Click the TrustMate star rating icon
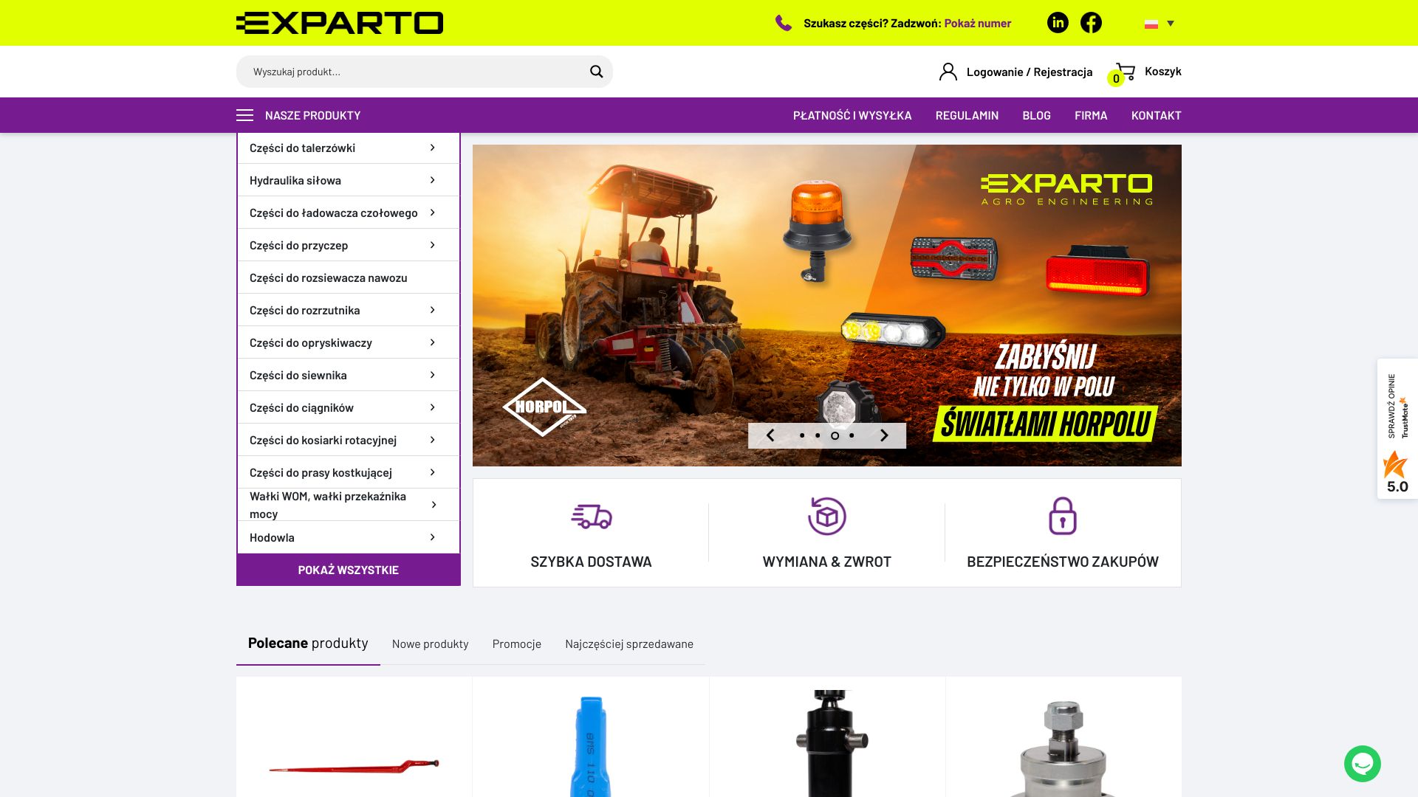 1395,465
